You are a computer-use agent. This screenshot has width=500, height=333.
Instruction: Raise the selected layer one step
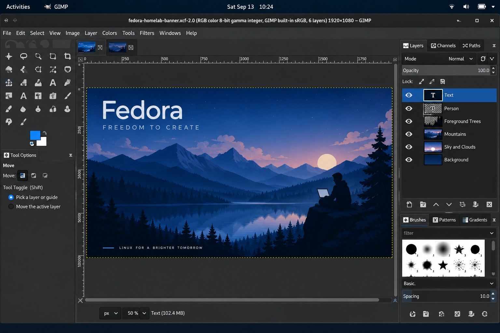pyautogui.click(x=436, y=204)
